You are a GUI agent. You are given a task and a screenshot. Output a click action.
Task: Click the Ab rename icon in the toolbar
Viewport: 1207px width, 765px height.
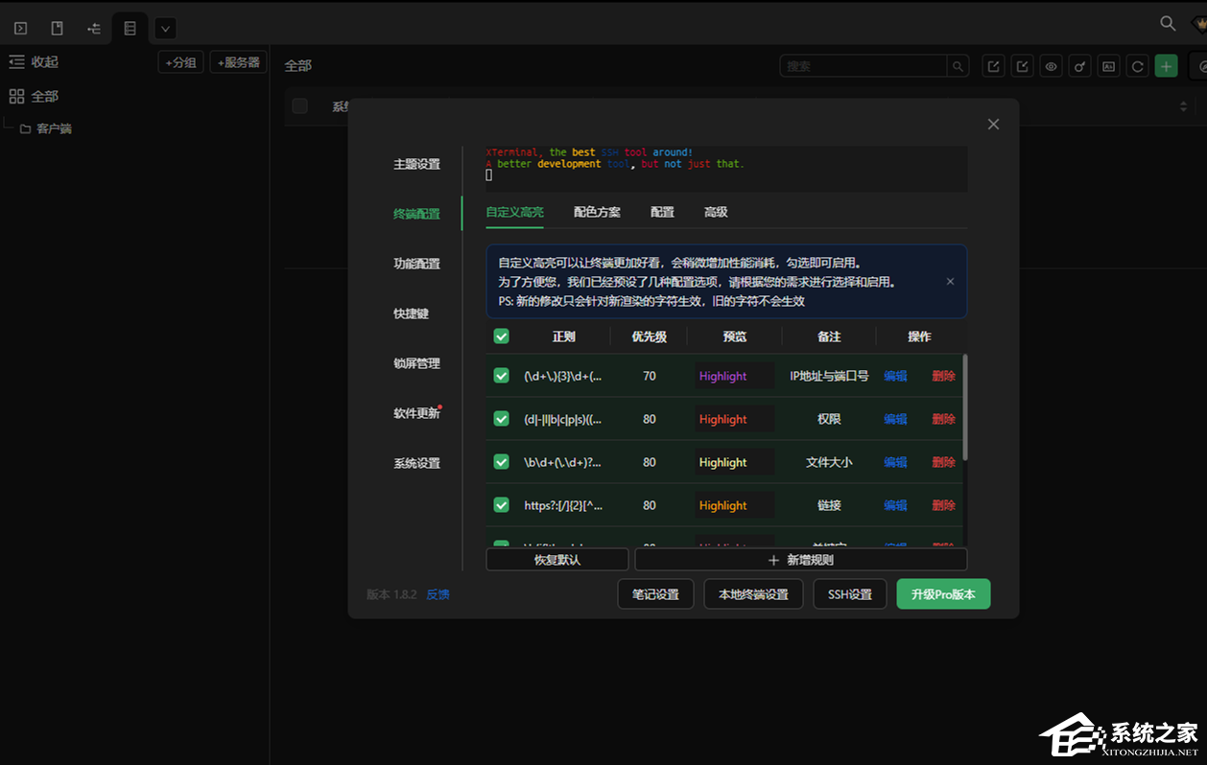(x=1109, y=66)
